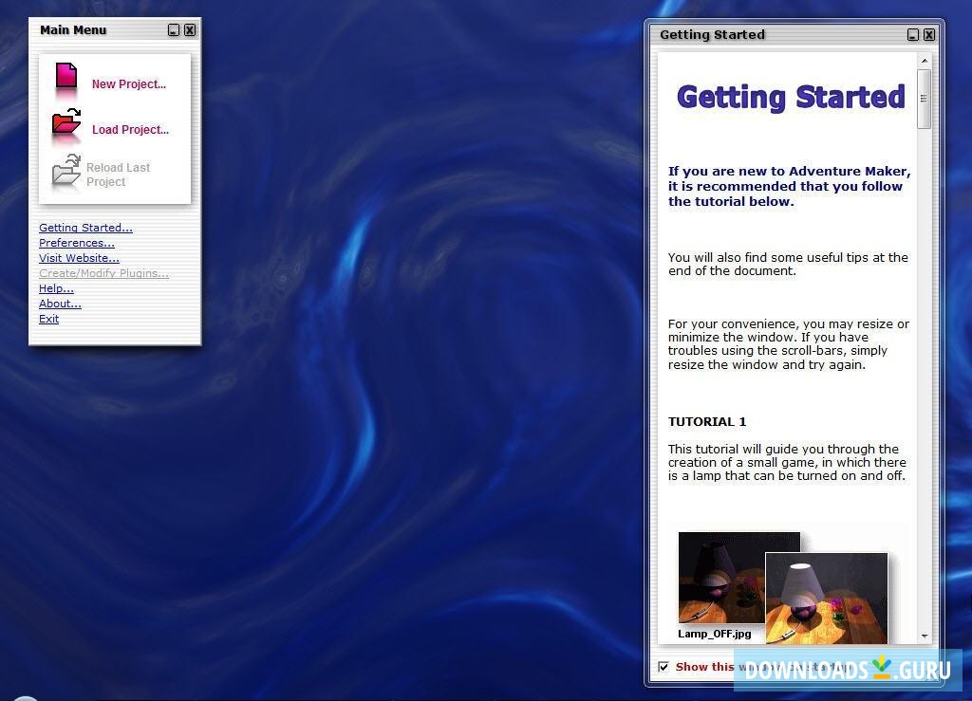Click the 'For your convenience, you may resize' paragraph
The image size is (972, 701).
point(789,344)
